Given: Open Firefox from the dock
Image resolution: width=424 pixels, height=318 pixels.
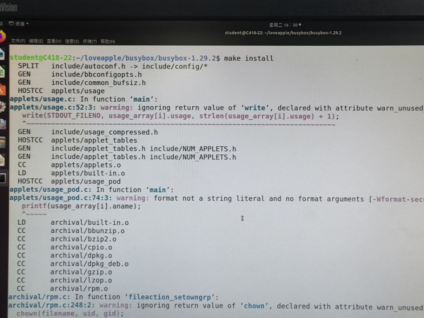Looking at the screenshot, I should click(2, 34).
